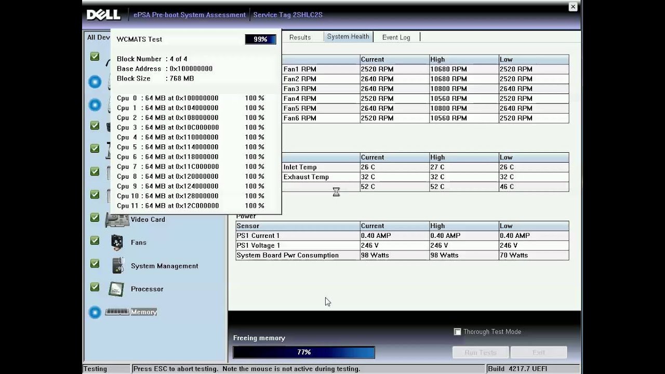This screenshot has width=665, height=374.
Task: Click the green check beside Video Card
Action: 95,218
